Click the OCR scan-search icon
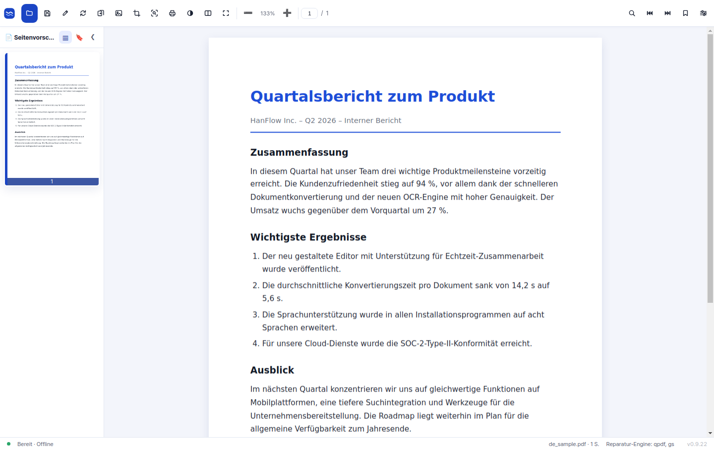The image size is (714, 450). click(154, 13)
